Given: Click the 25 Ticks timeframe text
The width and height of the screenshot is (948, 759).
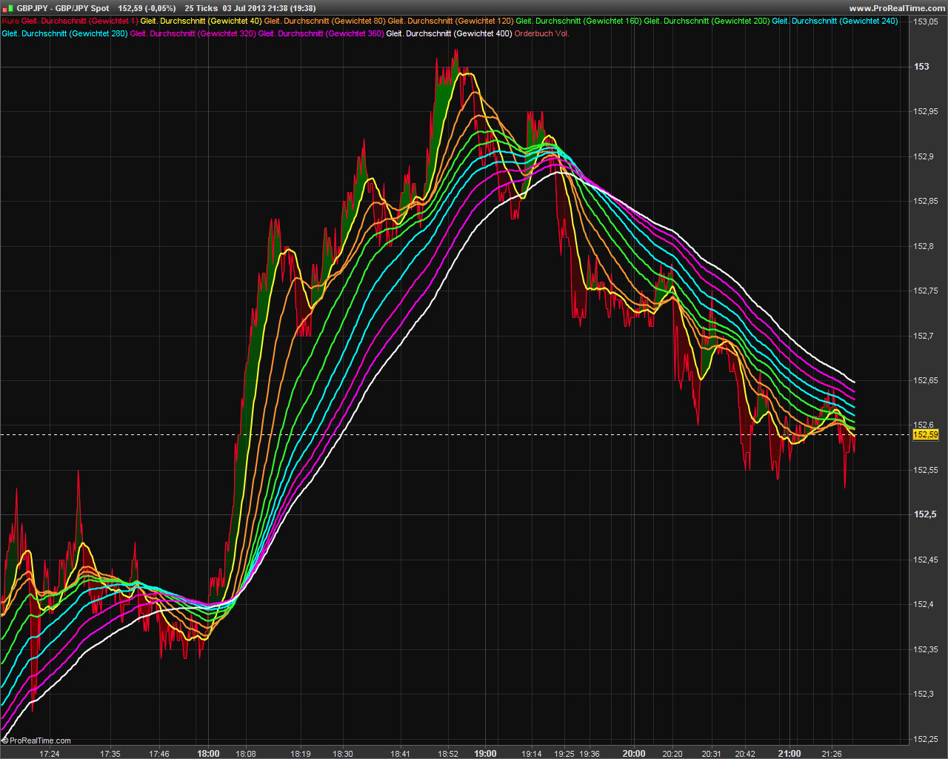Looking at the screenshot, I should [201, 8].
